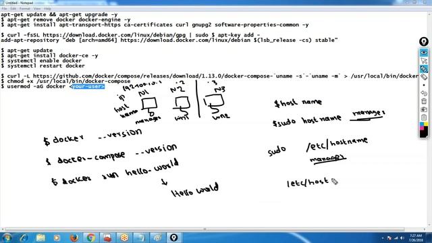Click the Epic Pen lightbulb logo button
Image resolution: width=432 pixels, height=243 pixels.
[424, 42]
